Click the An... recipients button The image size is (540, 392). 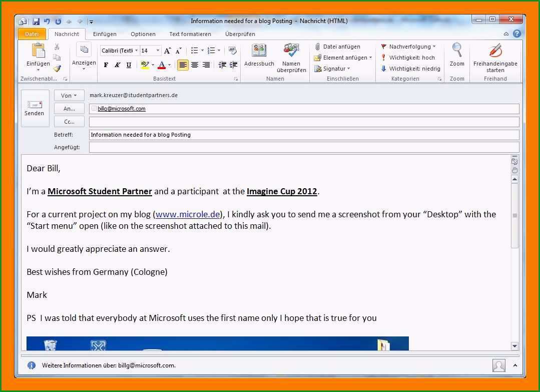[69, 109]
